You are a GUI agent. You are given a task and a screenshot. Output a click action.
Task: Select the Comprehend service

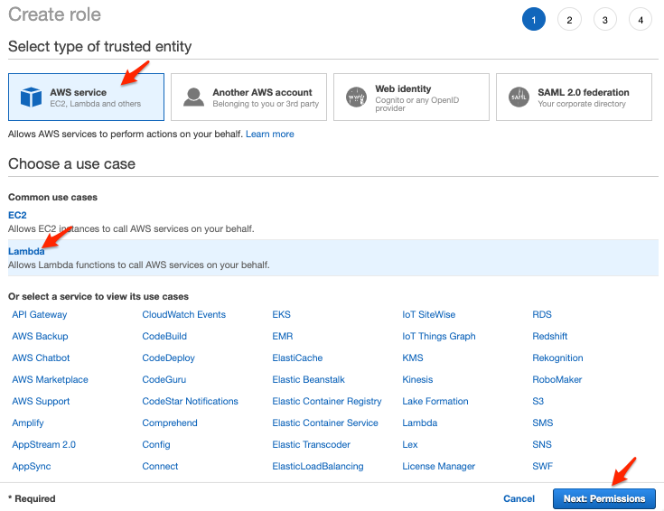[170, 423]
